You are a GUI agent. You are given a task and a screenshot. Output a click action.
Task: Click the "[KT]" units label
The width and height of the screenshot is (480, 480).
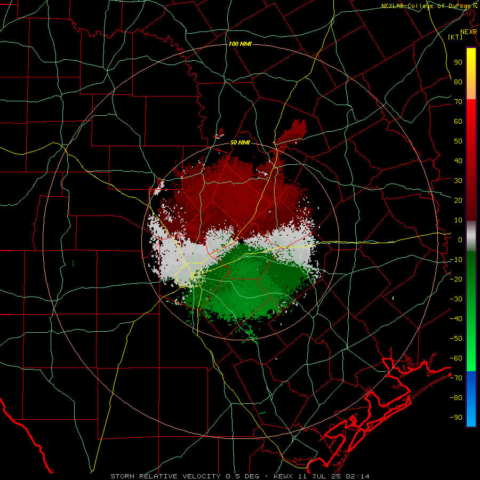coord(455,37)
